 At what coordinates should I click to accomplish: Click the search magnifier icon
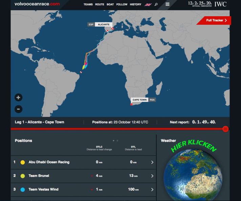coord(156,4)
